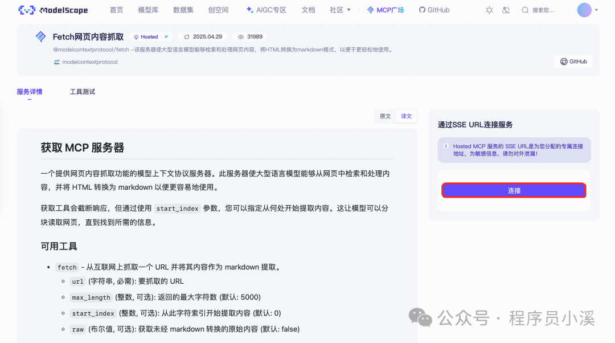The width and height of the screenshot is (615, 343).
Task: Click the @modelcontextprotocol/fetch description line
Action: pos(223,50)
